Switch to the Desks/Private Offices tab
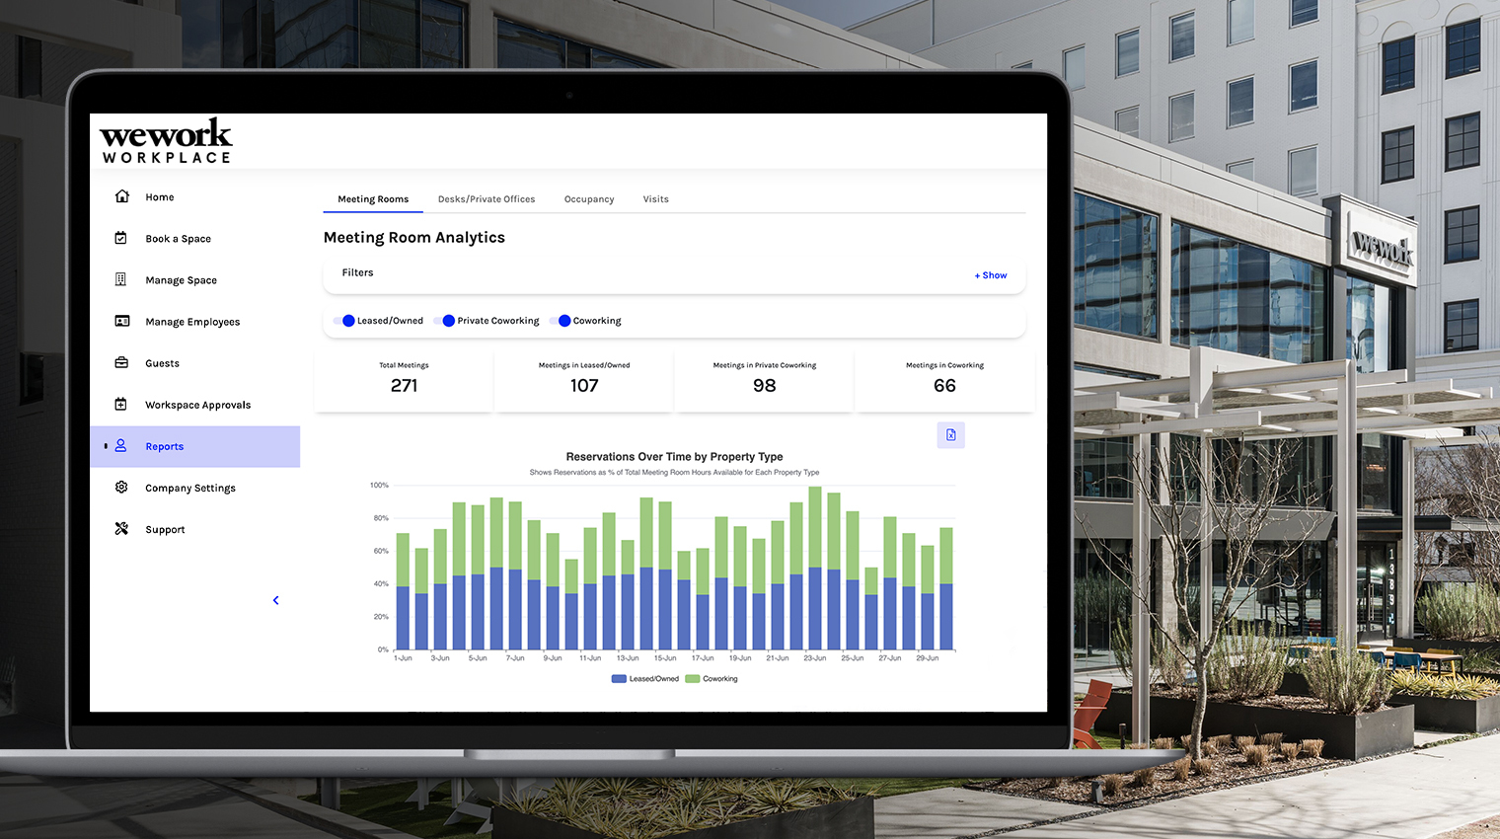 (x=487, y=199)
